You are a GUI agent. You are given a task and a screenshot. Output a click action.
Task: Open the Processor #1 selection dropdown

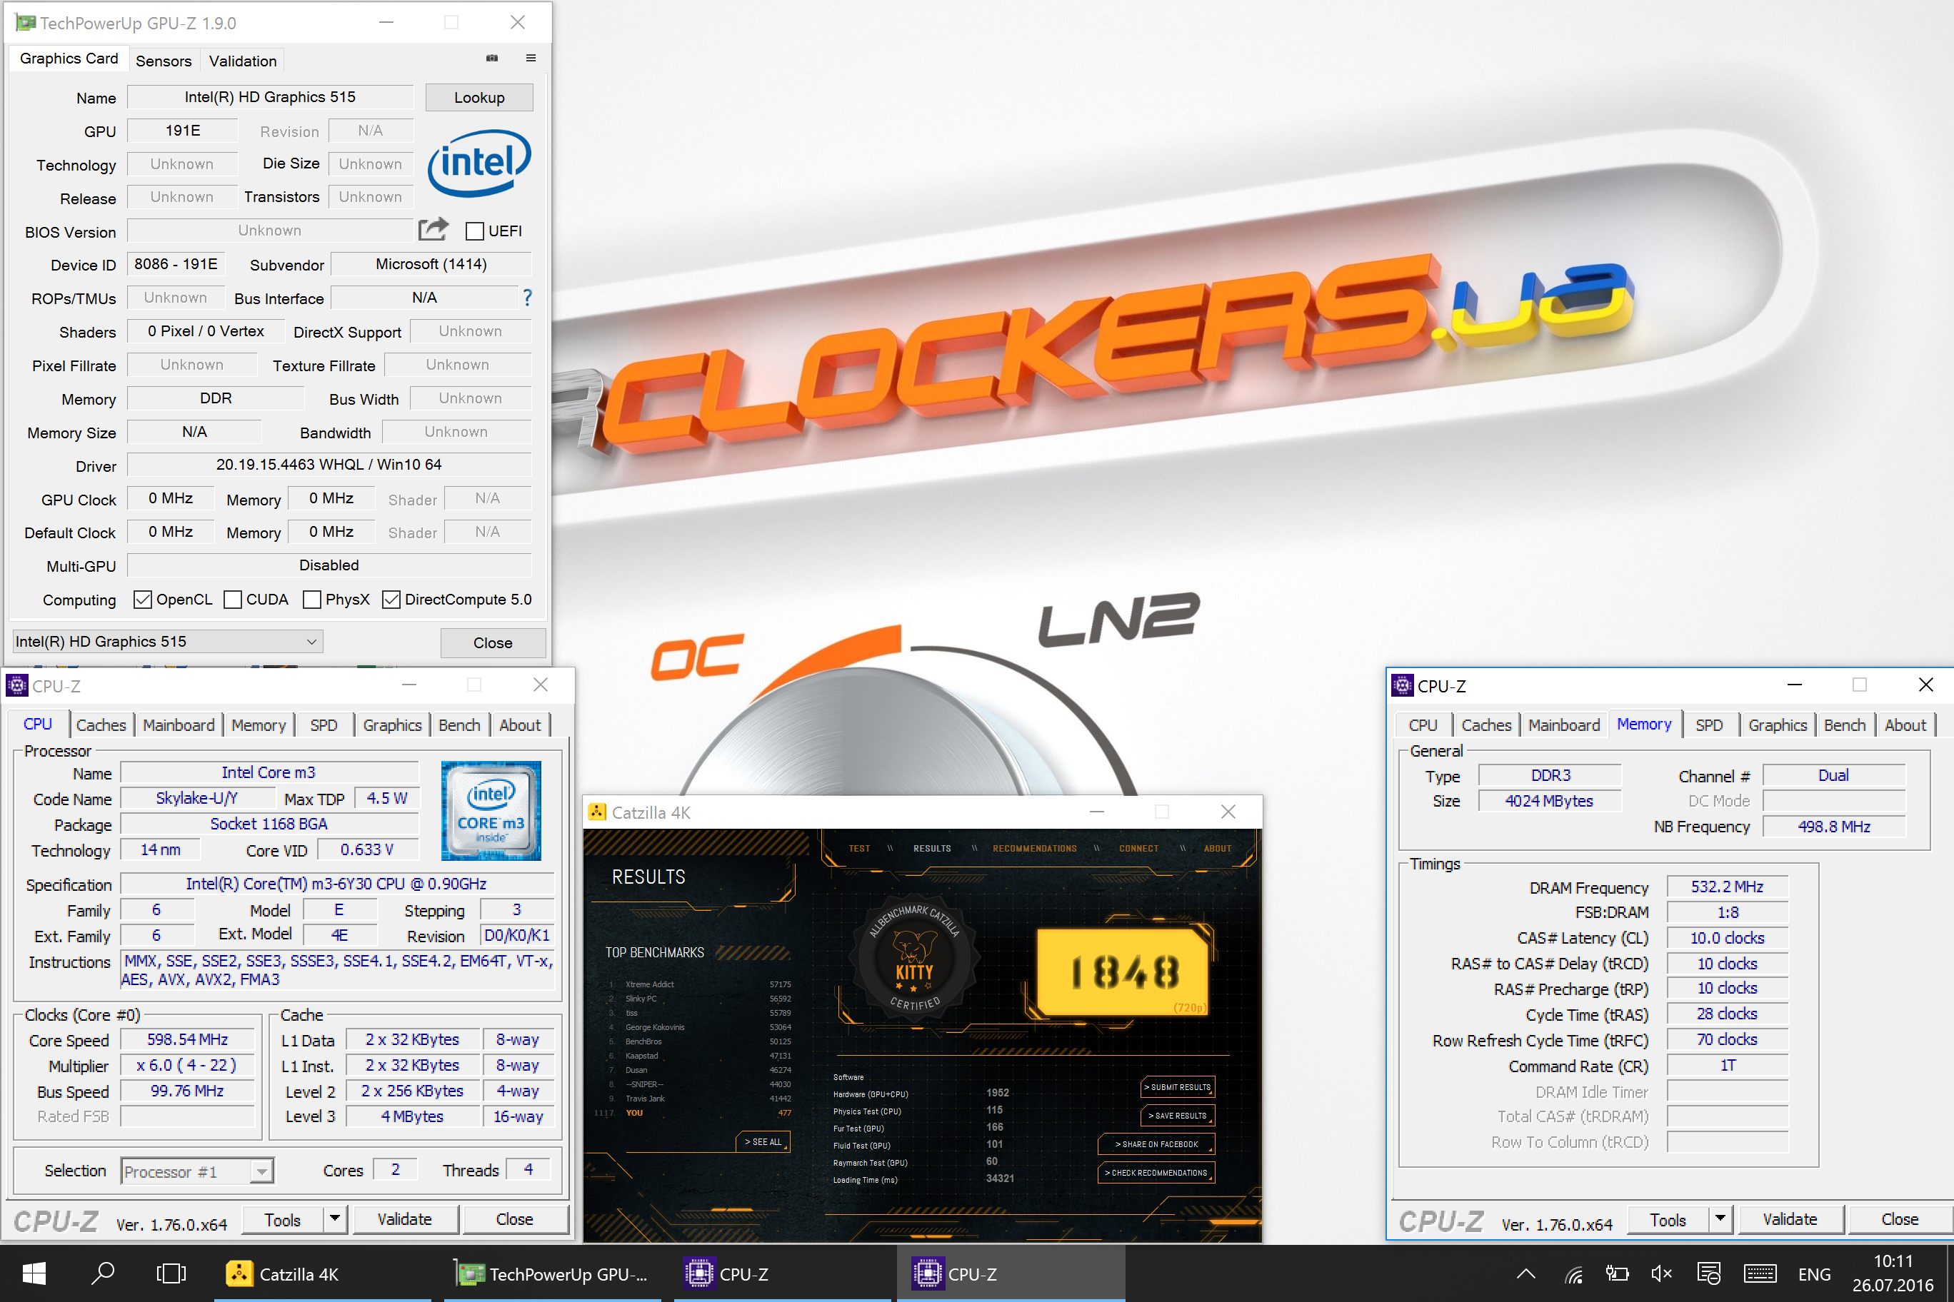coord(197,1171)
